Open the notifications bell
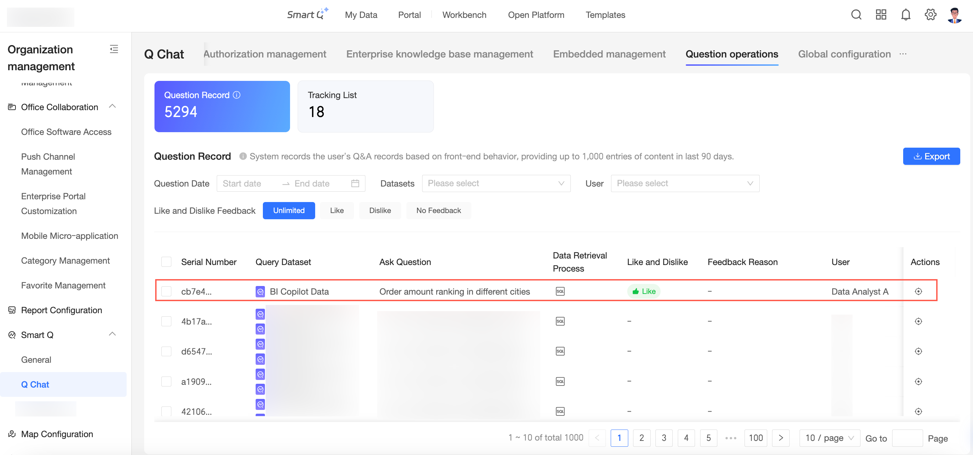 click(905, 15)
